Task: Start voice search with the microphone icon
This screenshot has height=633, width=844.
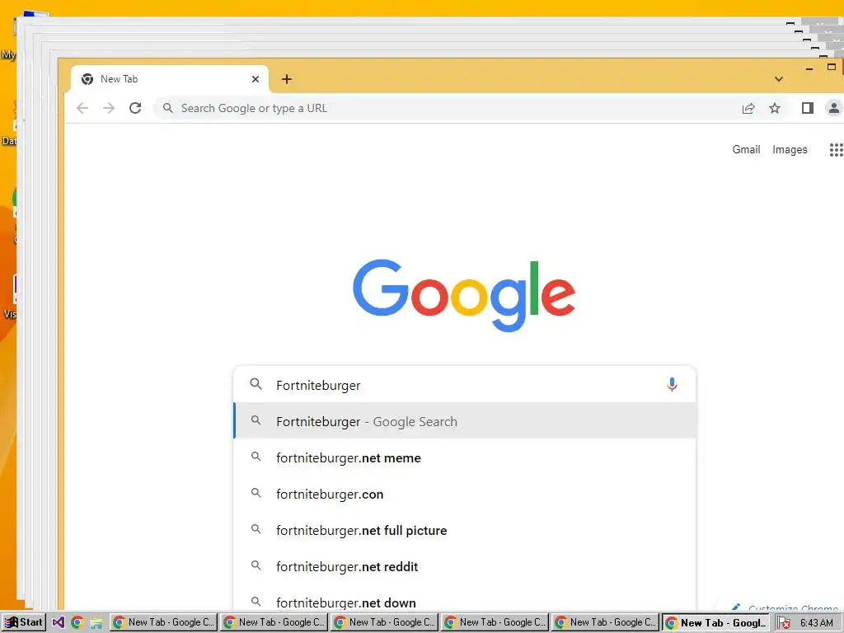Action: coord(672,385)
